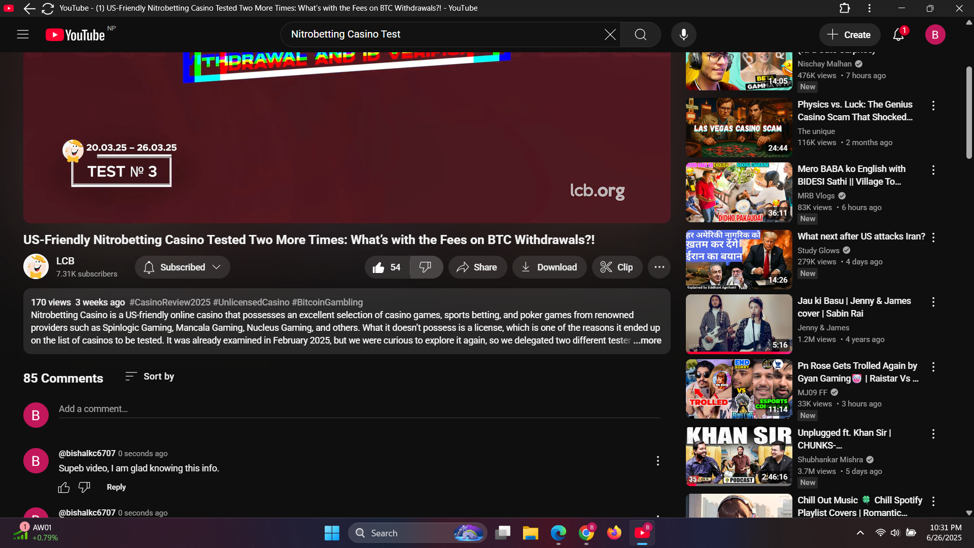The height and width of the screenshot is (548, 974).
Task: Open the taskbar volume speaker icon
Action: click(x=895, y=533)
